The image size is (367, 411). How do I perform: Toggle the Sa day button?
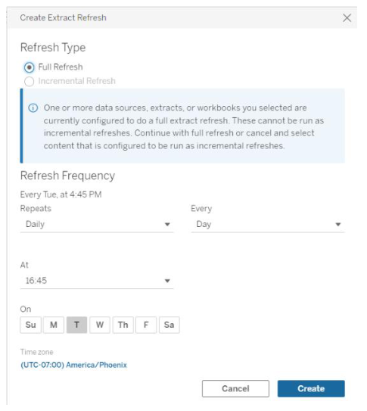[169, 325]
